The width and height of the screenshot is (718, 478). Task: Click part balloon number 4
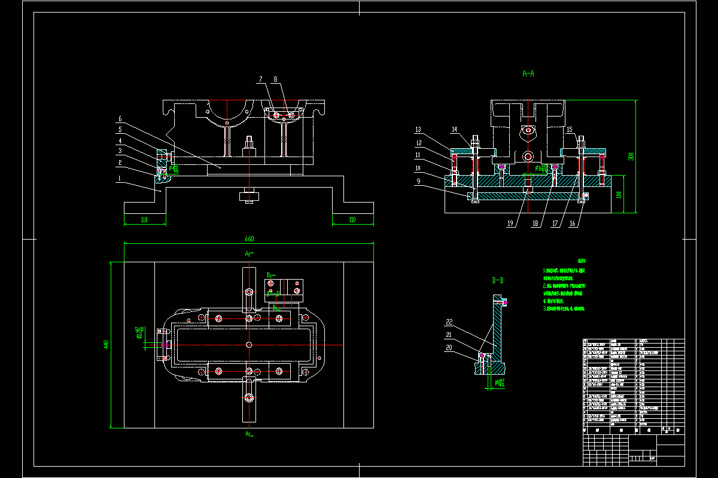120,141
